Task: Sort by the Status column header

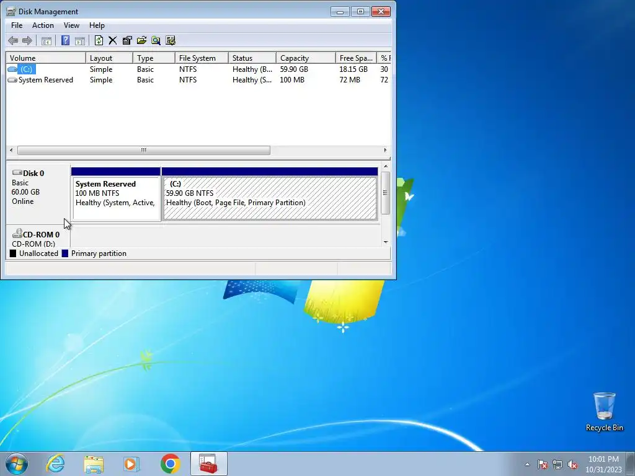Action: point(252,58)
